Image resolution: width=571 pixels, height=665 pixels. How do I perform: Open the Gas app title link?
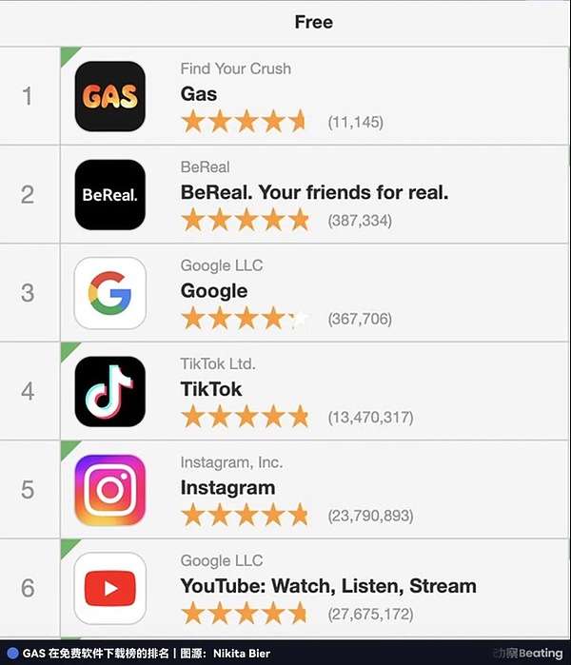[x=199, y=94]
